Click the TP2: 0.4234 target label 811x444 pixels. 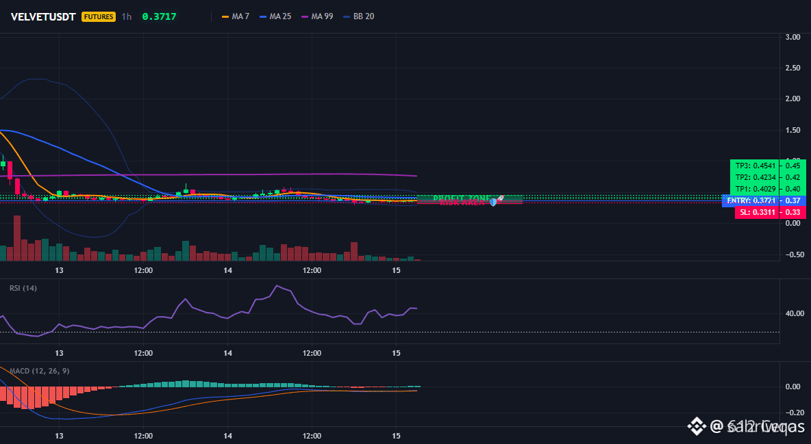click(756, 177)
